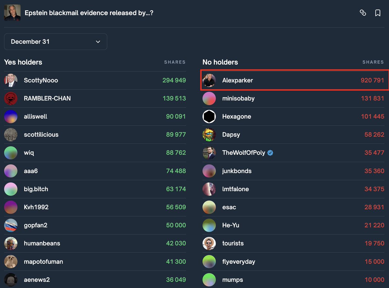Open junkbonds username link
389x288 pixels.
(x=237, y=171)
